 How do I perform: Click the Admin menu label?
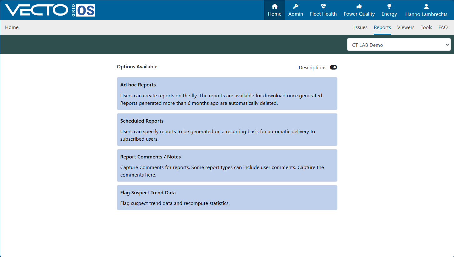(296, 14)
